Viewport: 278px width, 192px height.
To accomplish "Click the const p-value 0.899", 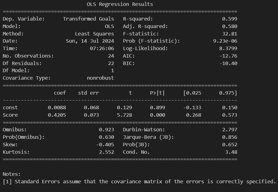I will 157,108.
